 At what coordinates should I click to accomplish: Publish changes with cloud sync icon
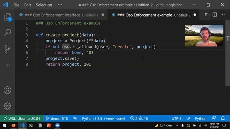tap(75, 118)
